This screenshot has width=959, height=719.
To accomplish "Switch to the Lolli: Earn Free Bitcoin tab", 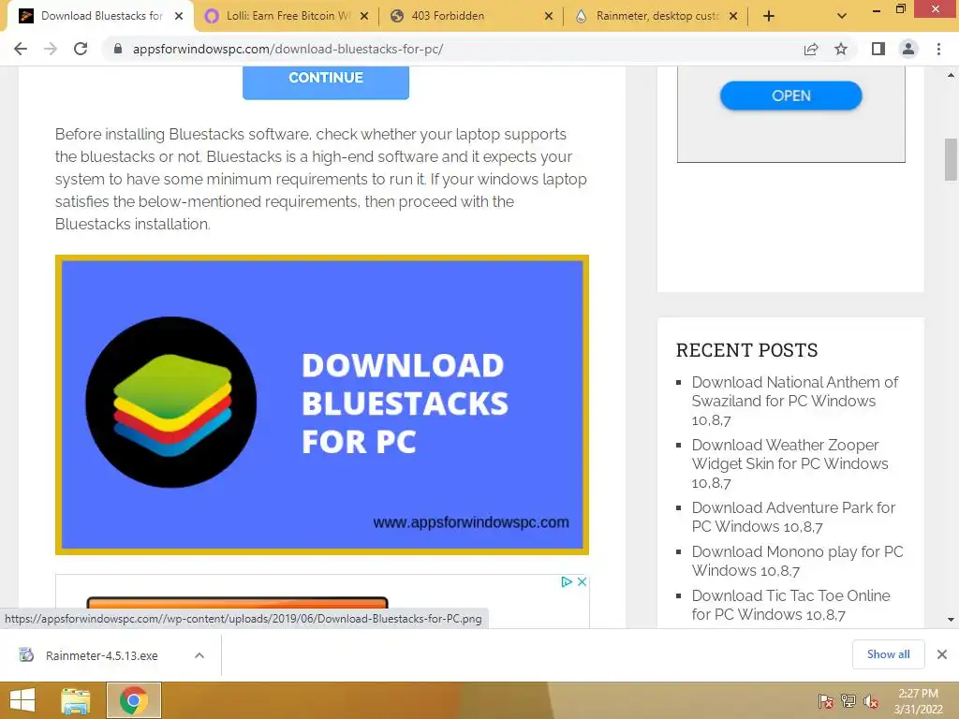I will click(287, 17).
